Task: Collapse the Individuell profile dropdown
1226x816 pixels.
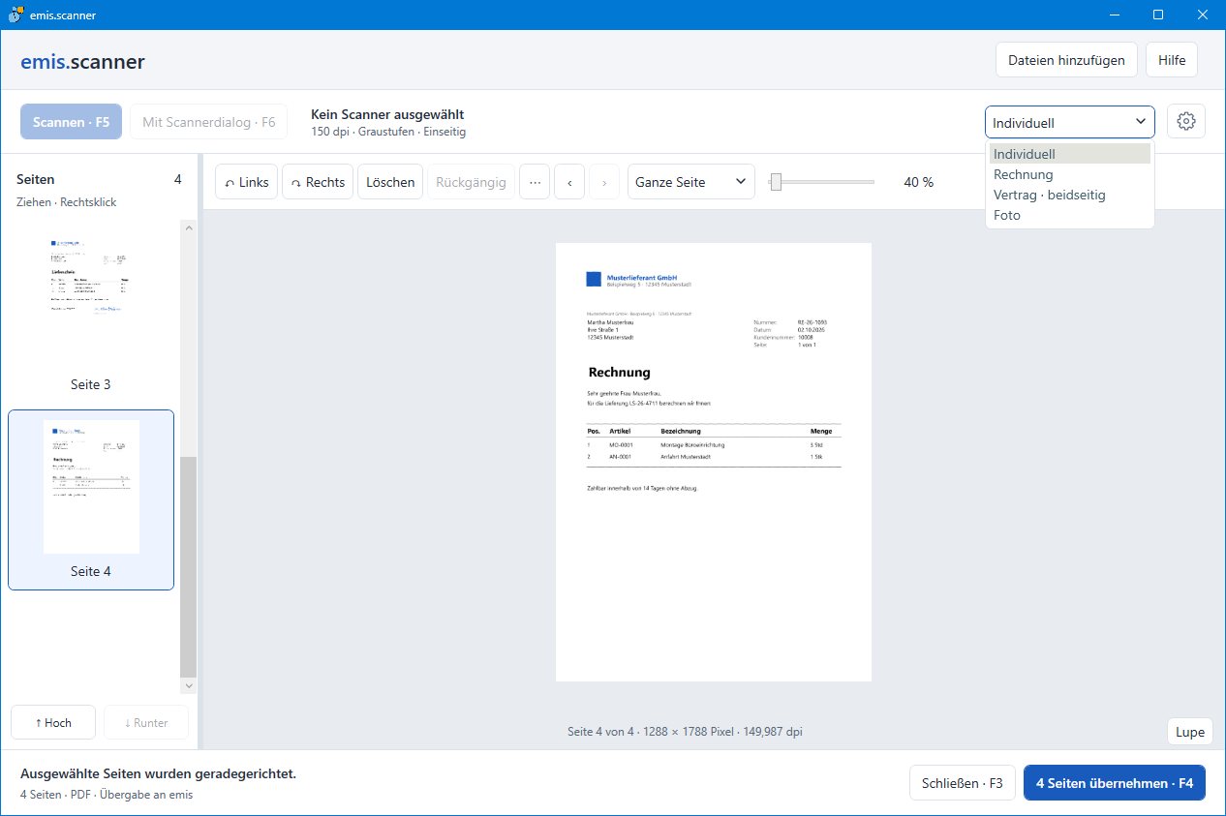Action: (x=1070, y=122)
